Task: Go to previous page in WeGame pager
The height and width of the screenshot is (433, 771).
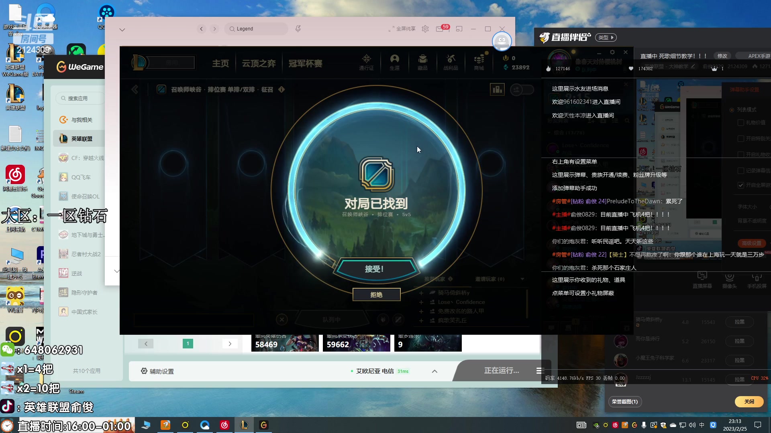Action: [146, 344]
